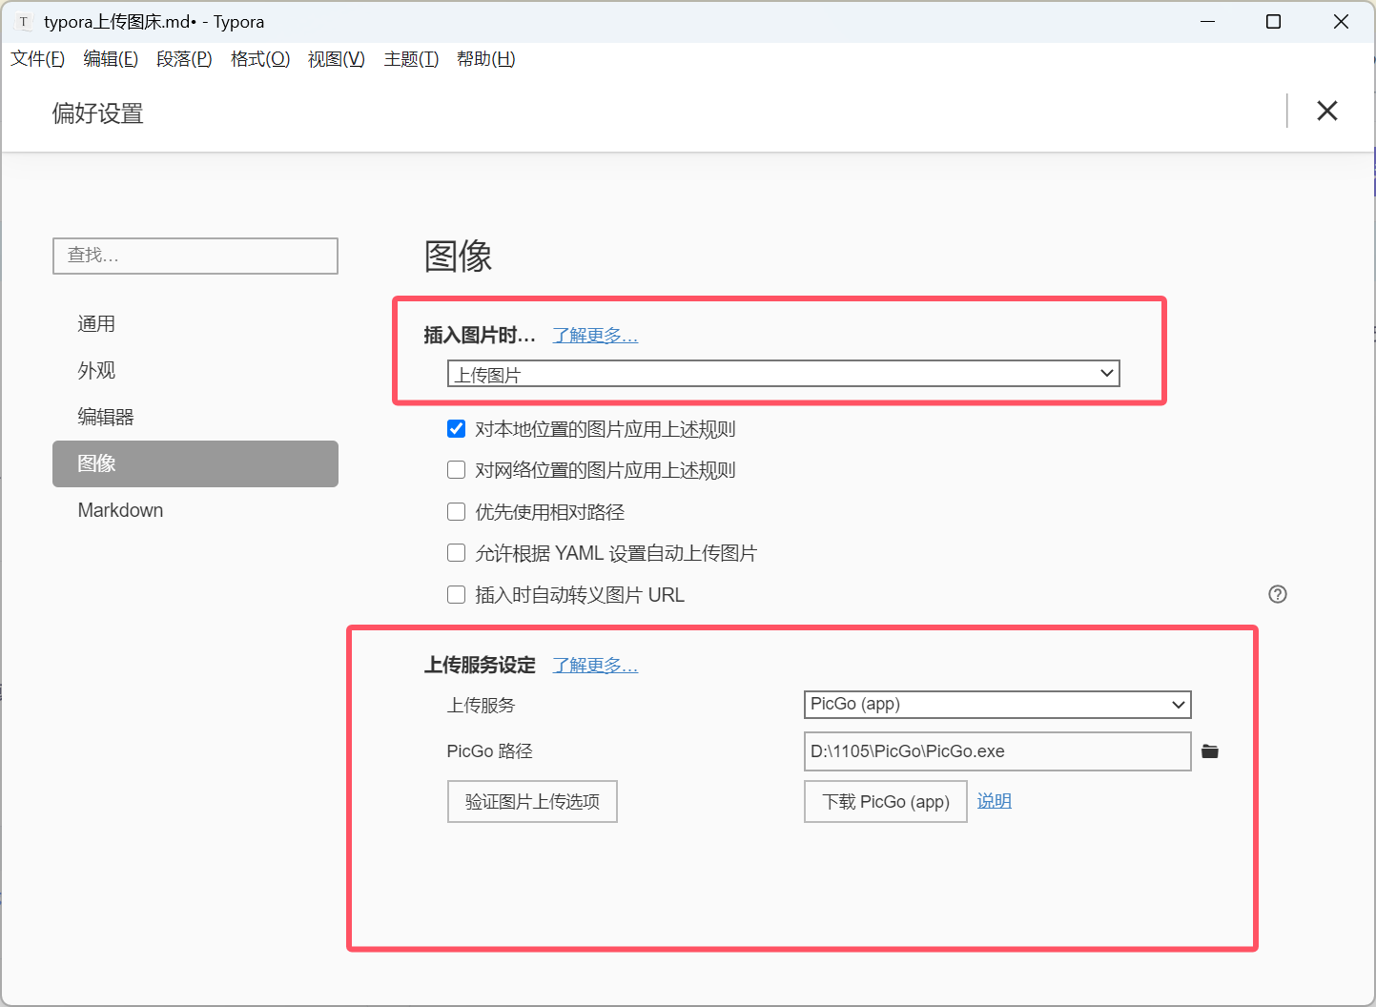Click the Typora app icon in title bar
Viewport: 1376px width, 1007px height.
24,22
